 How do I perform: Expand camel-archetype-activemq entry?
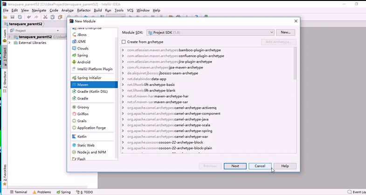click(123, 108)
